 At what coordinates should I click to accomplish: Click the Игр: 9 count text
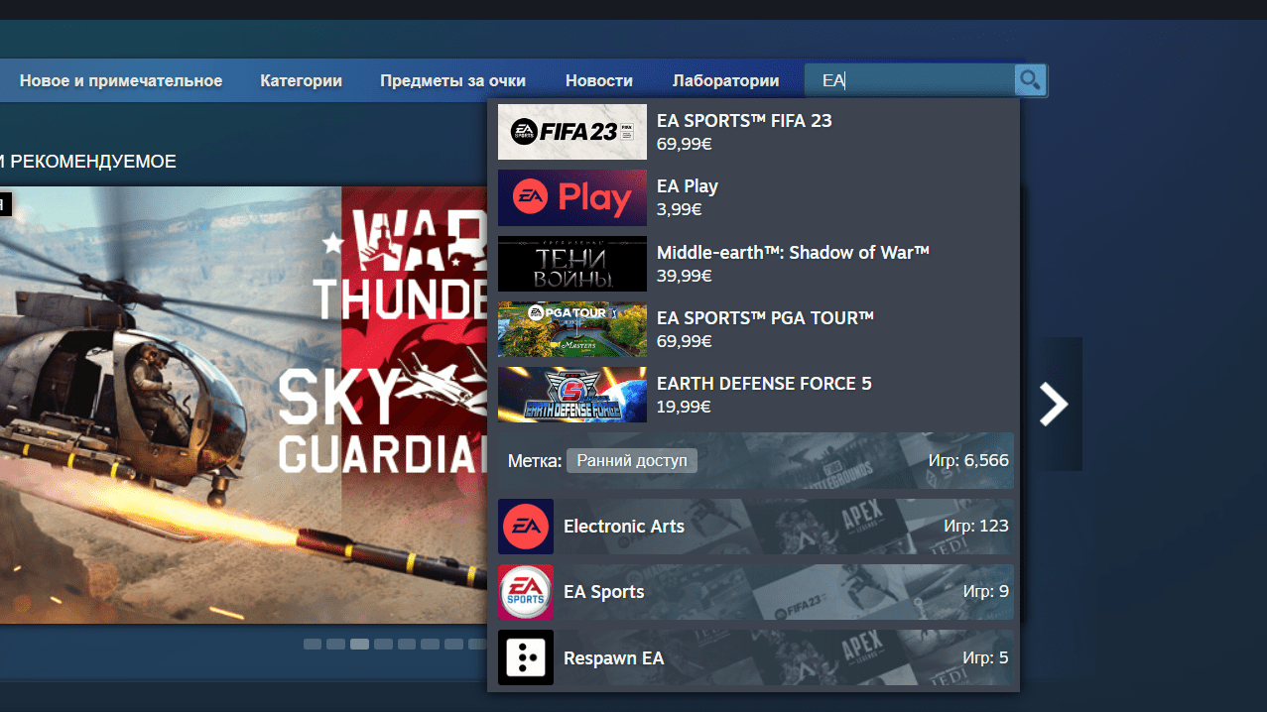[986, 592]
